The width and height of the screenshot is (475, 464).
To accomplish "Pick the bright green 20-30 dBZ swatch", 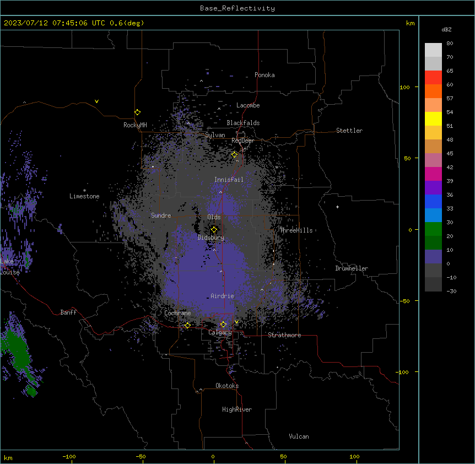I will coord(433,229).
